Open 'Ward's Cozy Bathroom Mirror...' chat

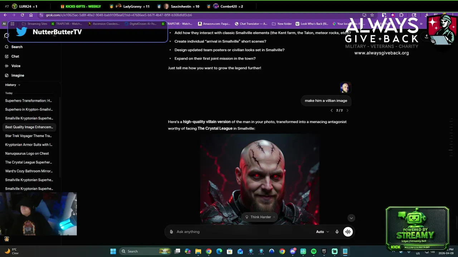(29, 171)
